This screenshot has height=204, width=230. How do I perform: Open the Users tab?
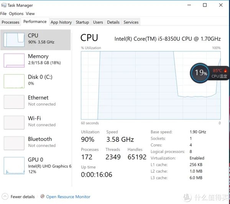point(98,22)
